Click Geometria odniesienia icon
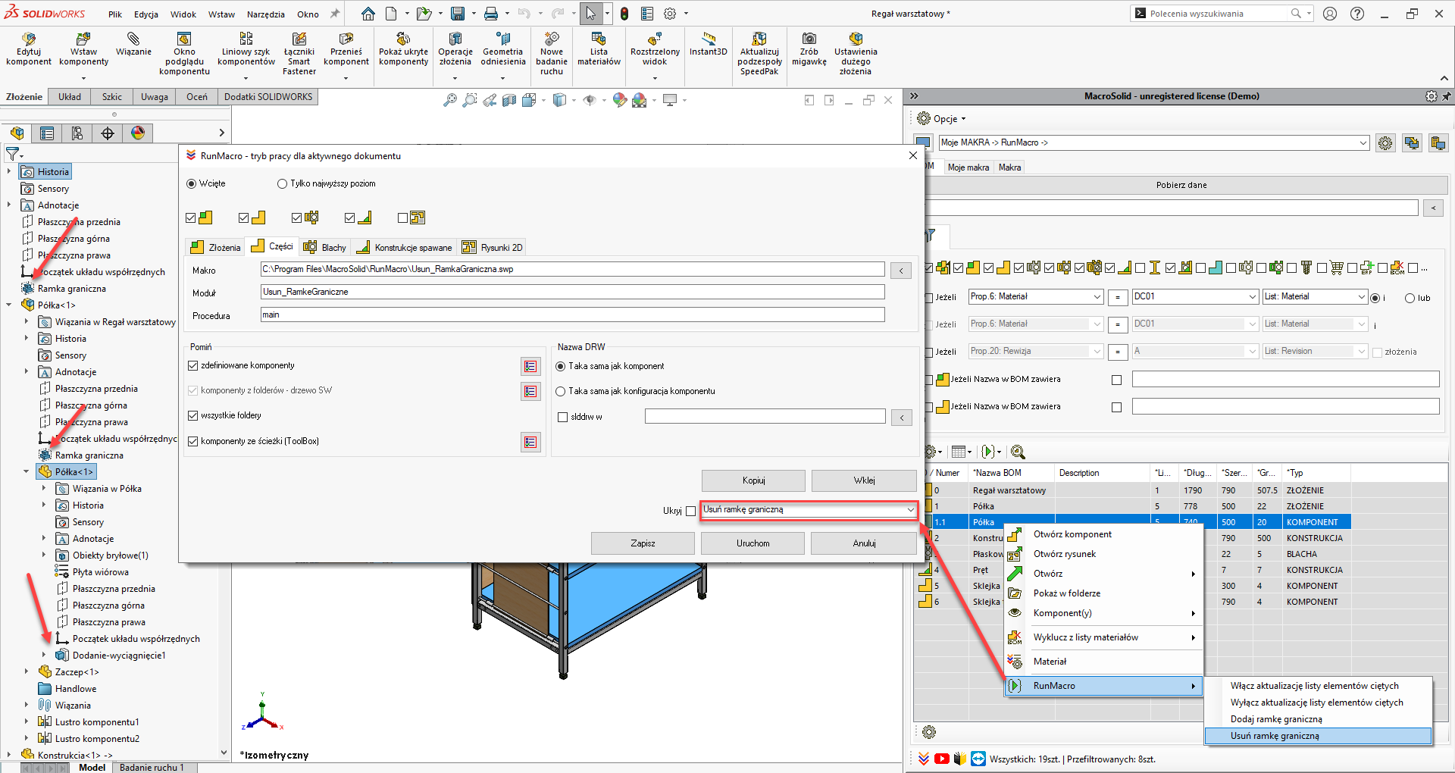 point(503,39)
